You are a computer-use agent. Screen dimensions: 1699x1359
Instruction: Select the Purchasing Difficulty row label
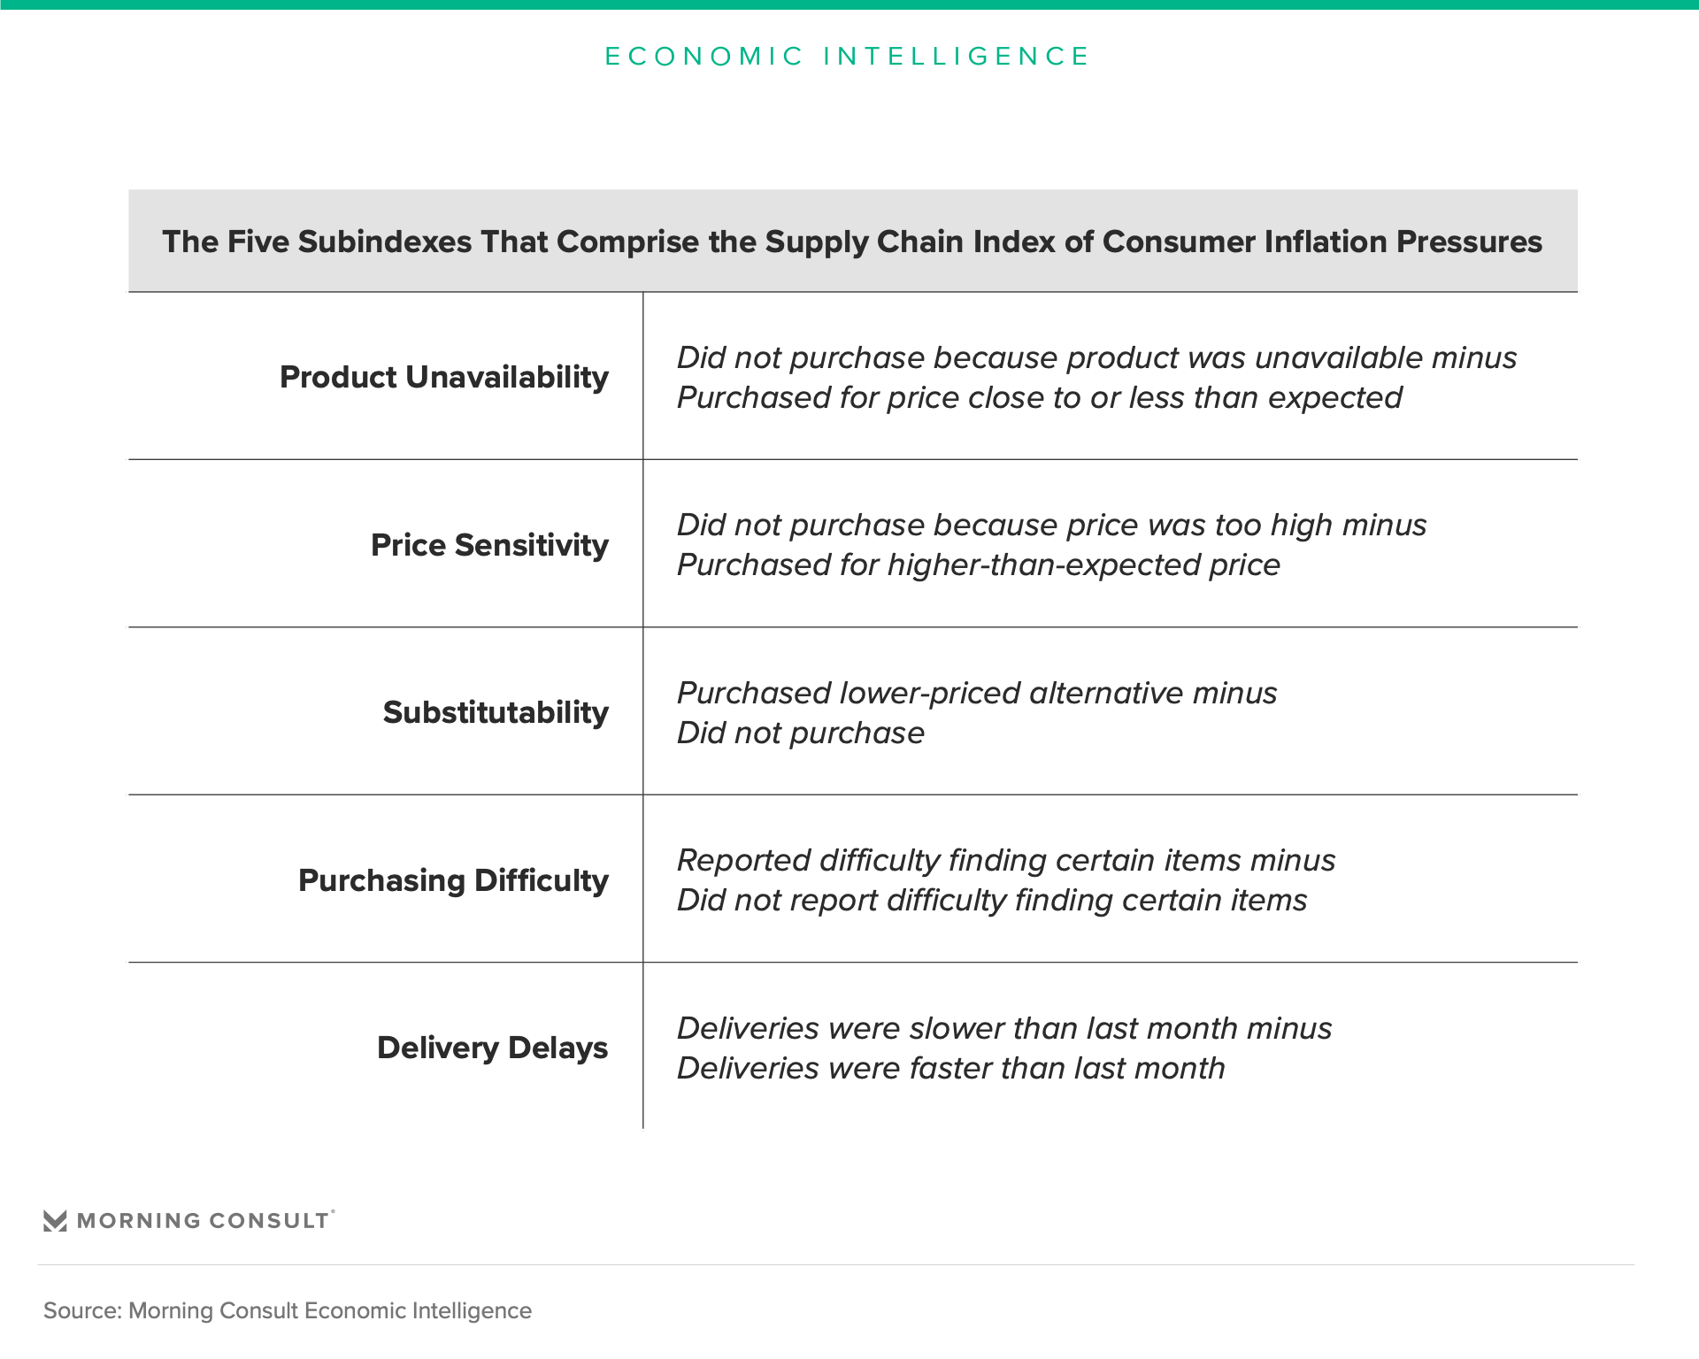coord(453,880)
